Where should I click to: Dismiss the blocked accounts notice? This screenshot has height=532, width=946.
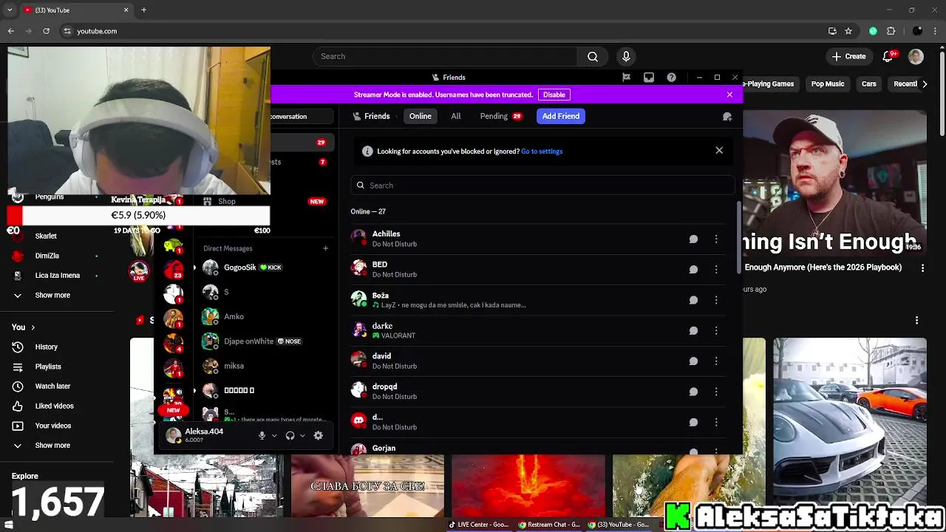point(719,151)
